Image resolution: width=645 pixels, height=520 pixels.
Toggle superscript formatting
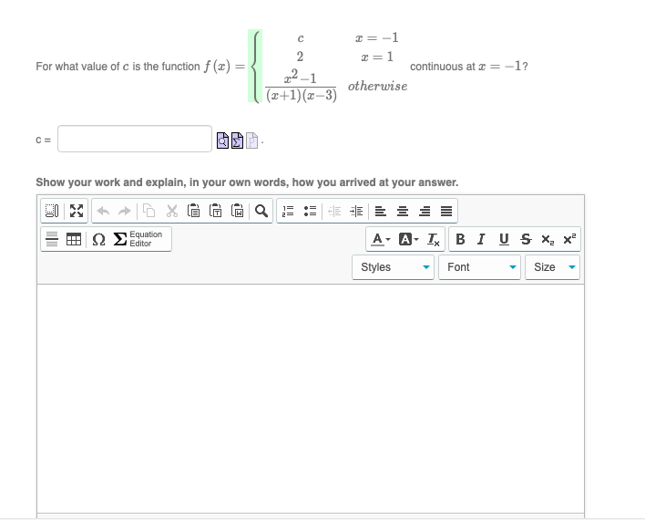click(x=569, y=239)
